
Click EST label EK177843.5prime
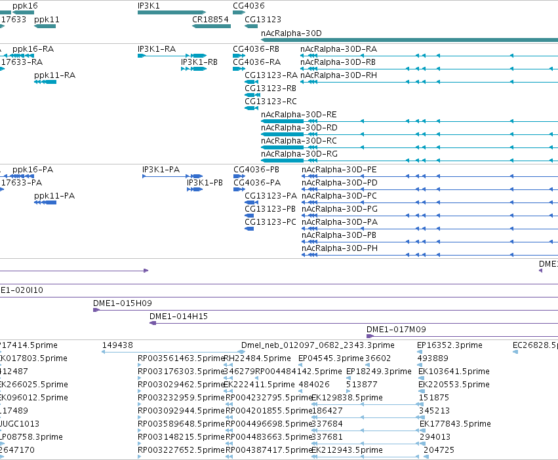pos(455,424)
